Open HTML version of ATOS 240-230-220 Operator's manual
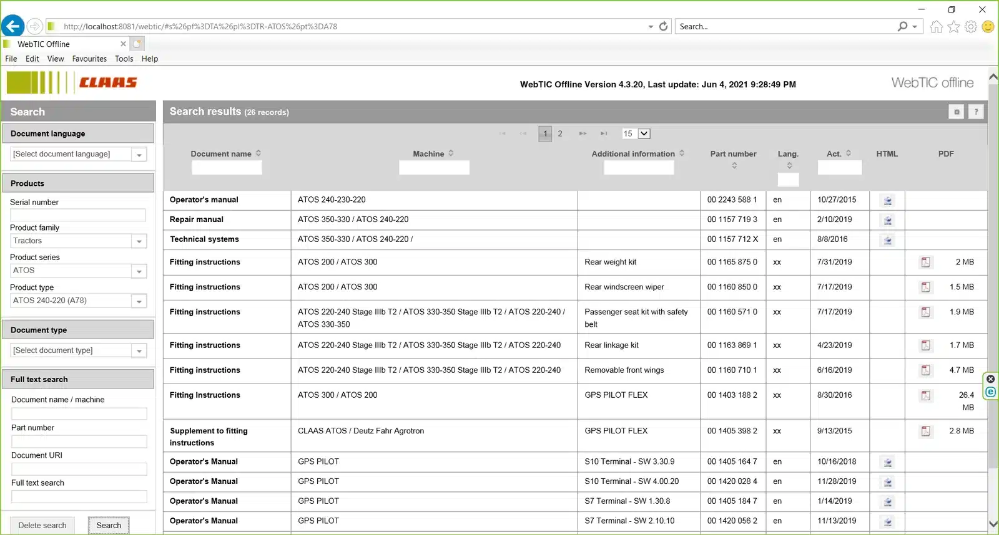 click(x=887, y=200)
